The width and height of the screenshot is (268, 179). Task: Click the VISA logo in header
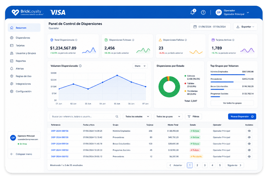tap(58, 12)
